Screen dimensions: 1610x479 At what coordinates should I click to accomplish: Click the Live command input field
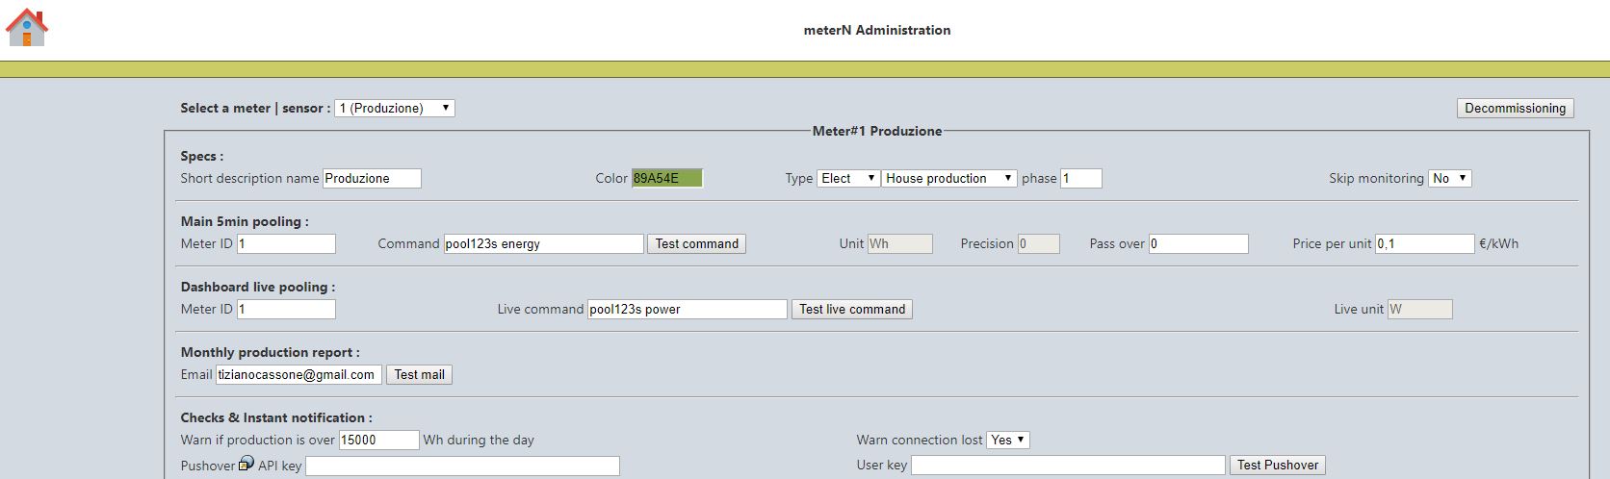click(x=688, y=309)
